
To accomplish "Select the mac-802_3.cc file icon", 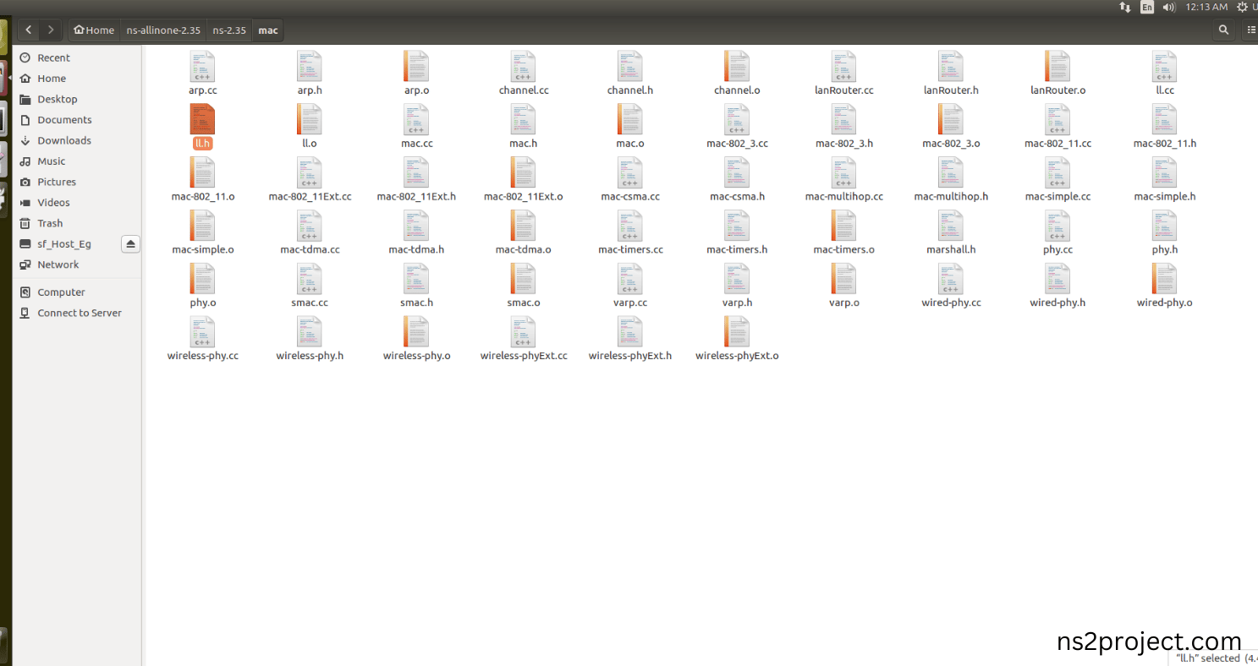I will (737, 120).
